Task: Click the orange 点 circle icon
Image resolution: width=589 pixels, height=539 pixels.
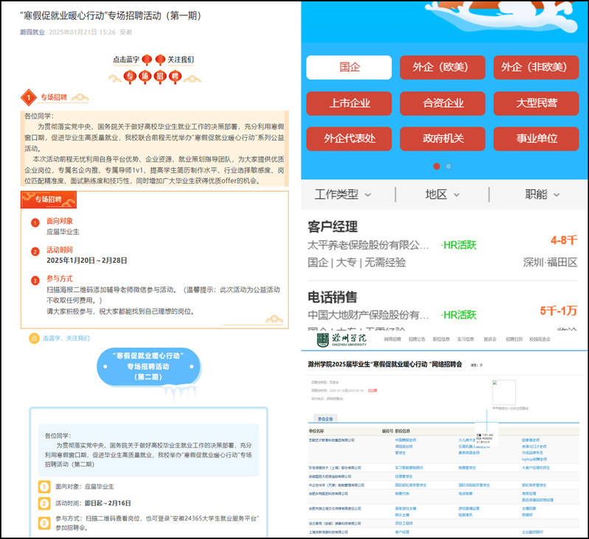Action: [x=34, y=338]
